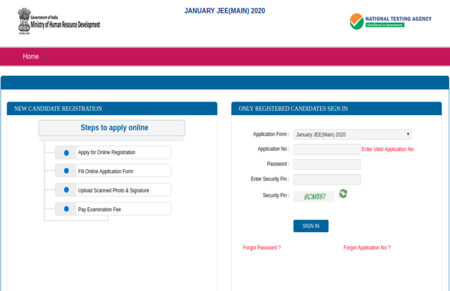Select Apply for Online Registration step
The image size is (450, 291).
(113, 152)
